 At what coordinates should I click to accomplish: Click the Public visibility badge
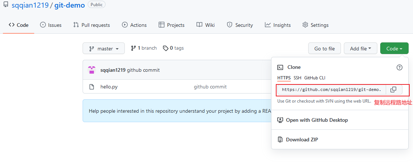click(97, 4)
